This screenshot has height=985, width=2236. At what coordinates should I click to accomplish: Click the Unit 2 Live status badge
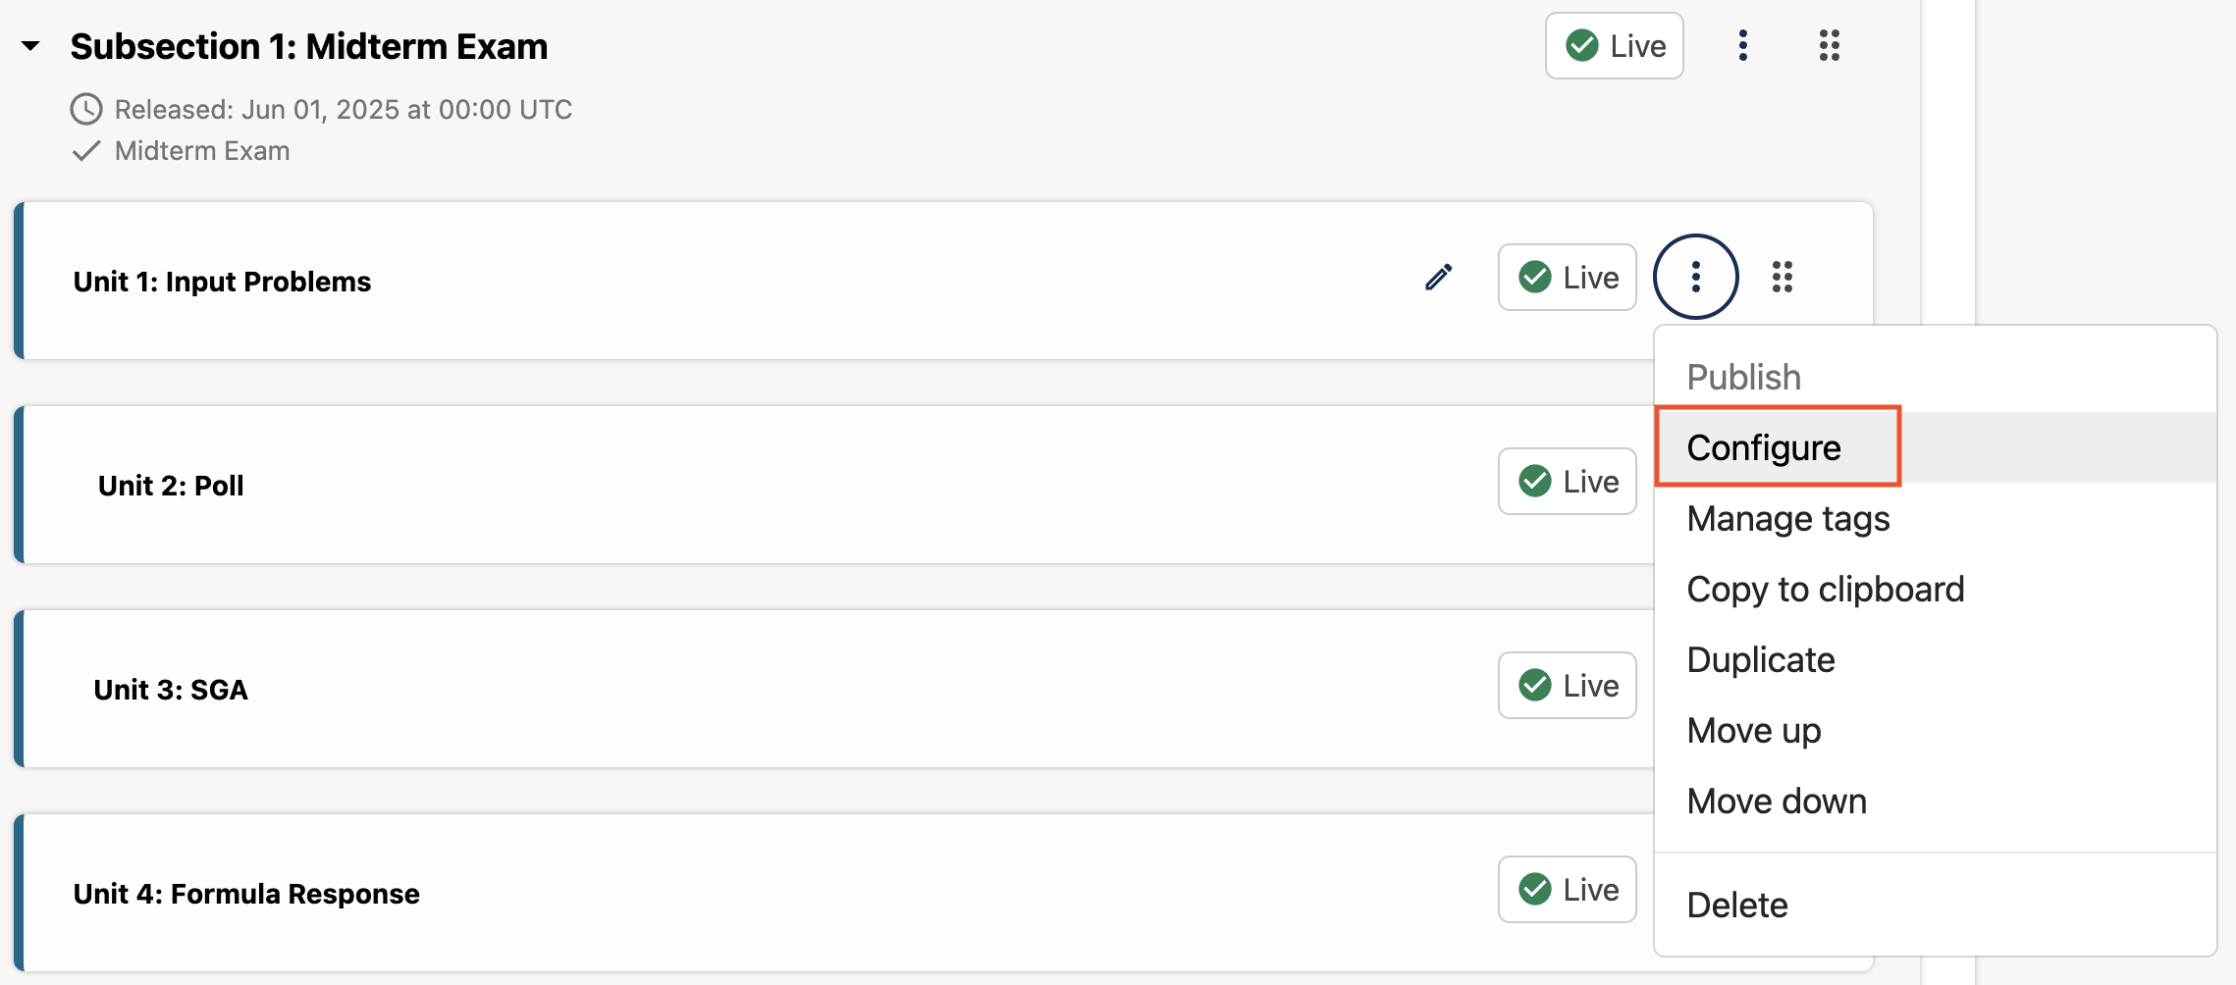(1567, 482)
